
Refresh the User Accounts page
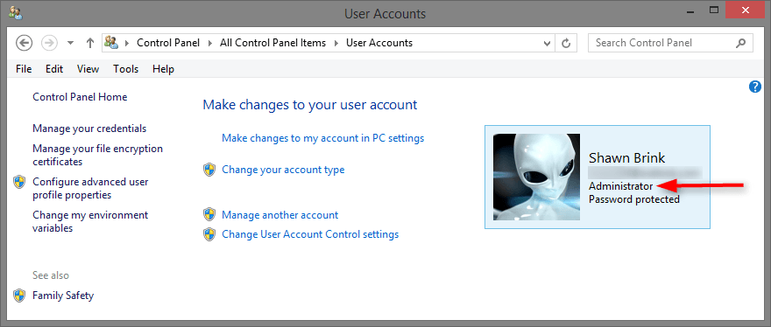[566, 43]
